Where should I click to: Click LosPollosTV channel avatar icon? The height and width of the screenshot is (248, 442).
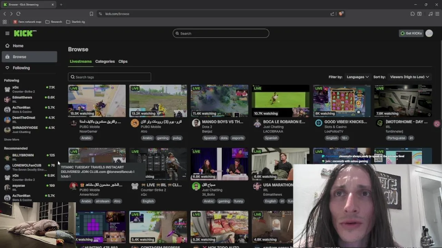coord(319,123)
